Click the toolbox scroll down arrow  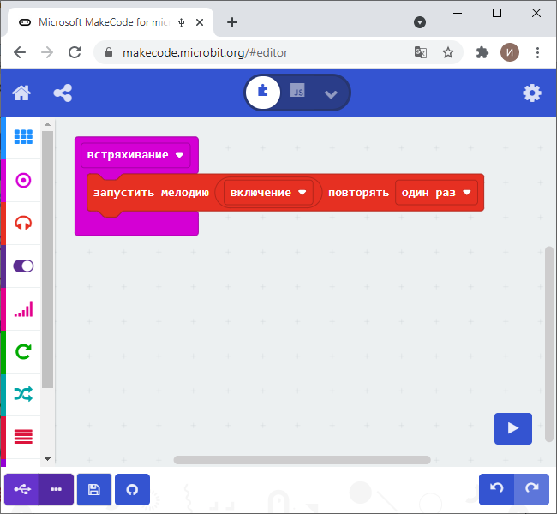(48, 459)
